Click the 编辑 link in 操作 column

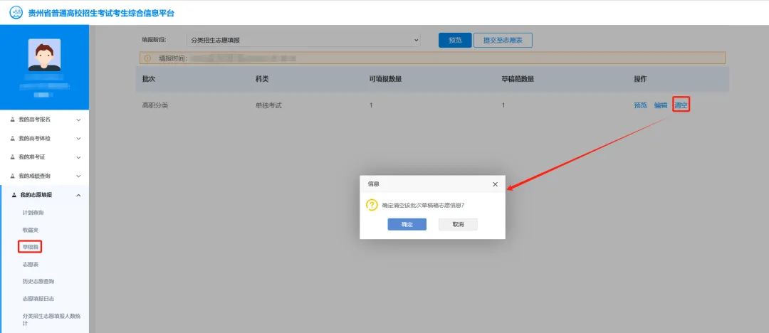[661, 105]
